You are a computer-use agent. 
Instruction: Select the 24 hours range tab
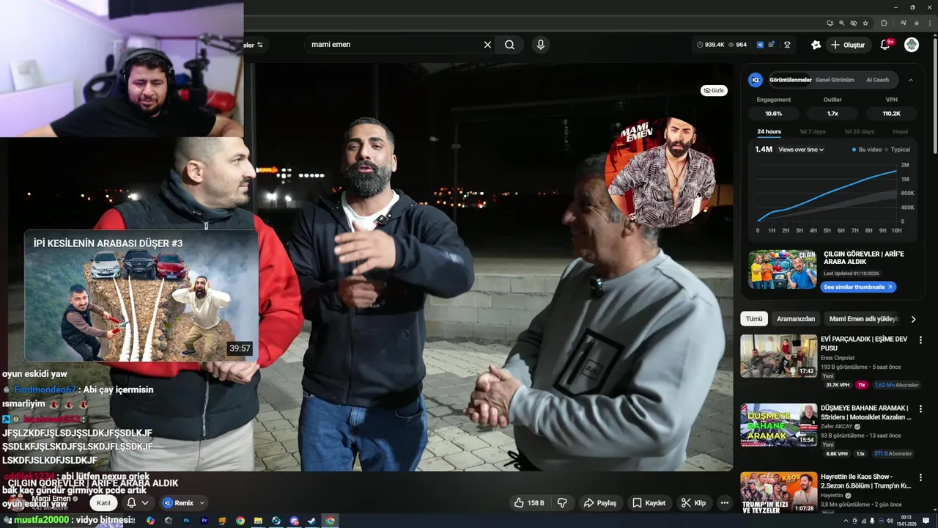tap(769, 131)
